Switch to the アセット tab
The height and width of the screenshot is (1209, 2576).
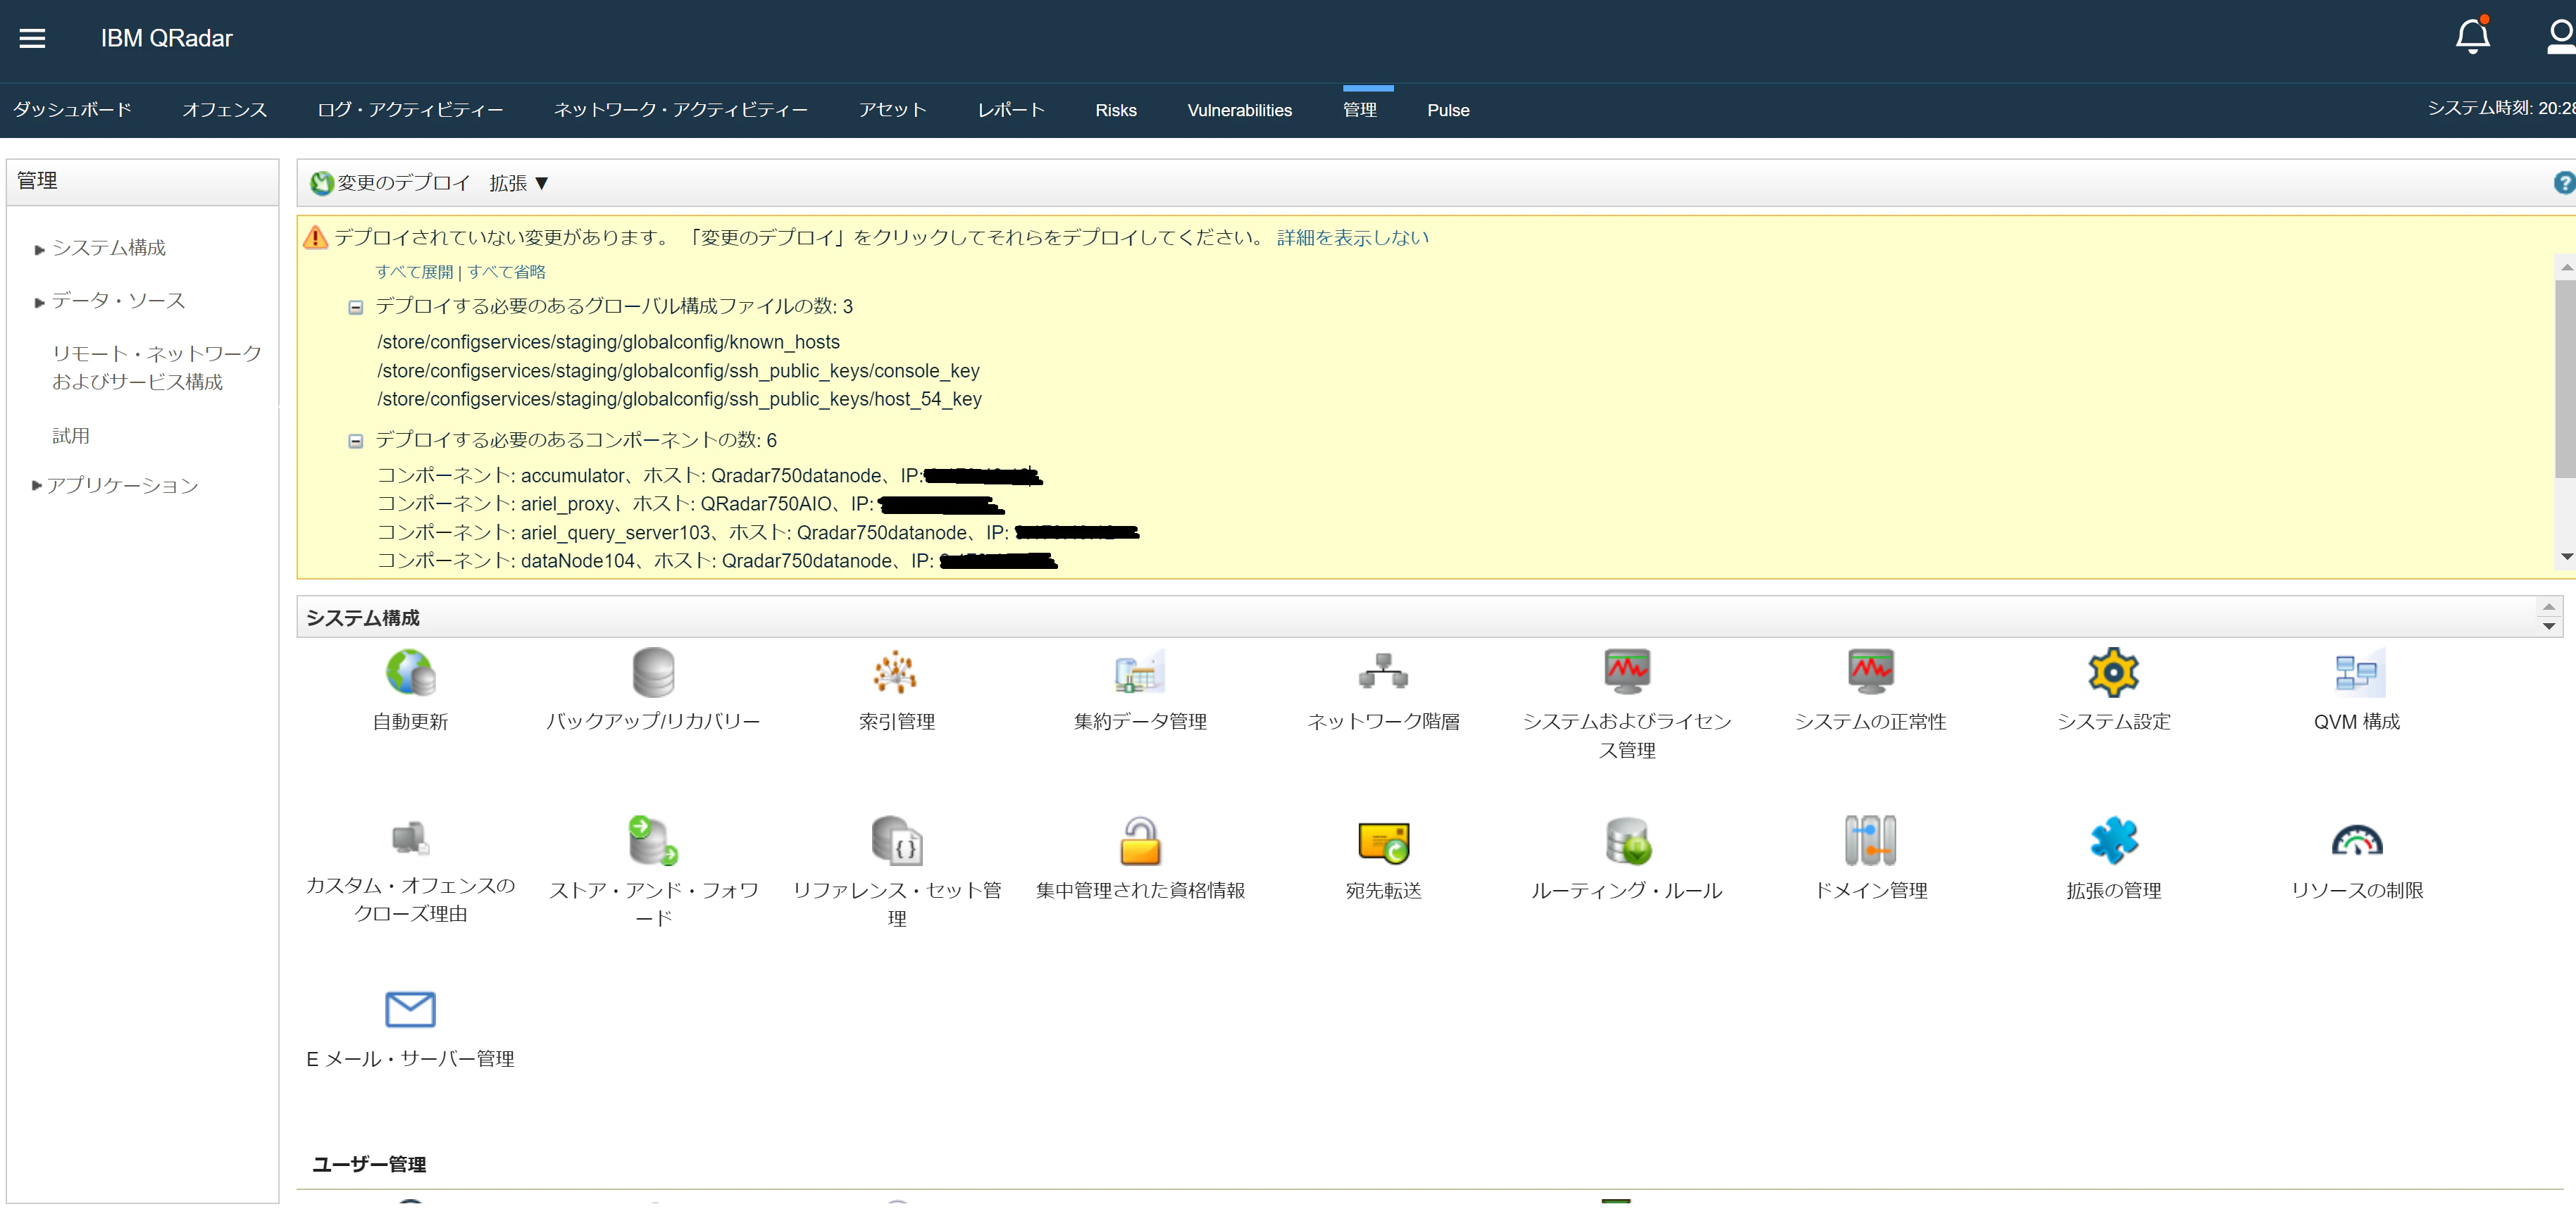tap(892, 110)
